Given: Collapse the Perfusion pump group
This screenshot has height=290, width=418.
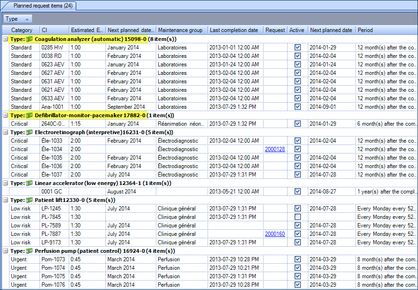Looking at the screenshot, I should 5,251.
